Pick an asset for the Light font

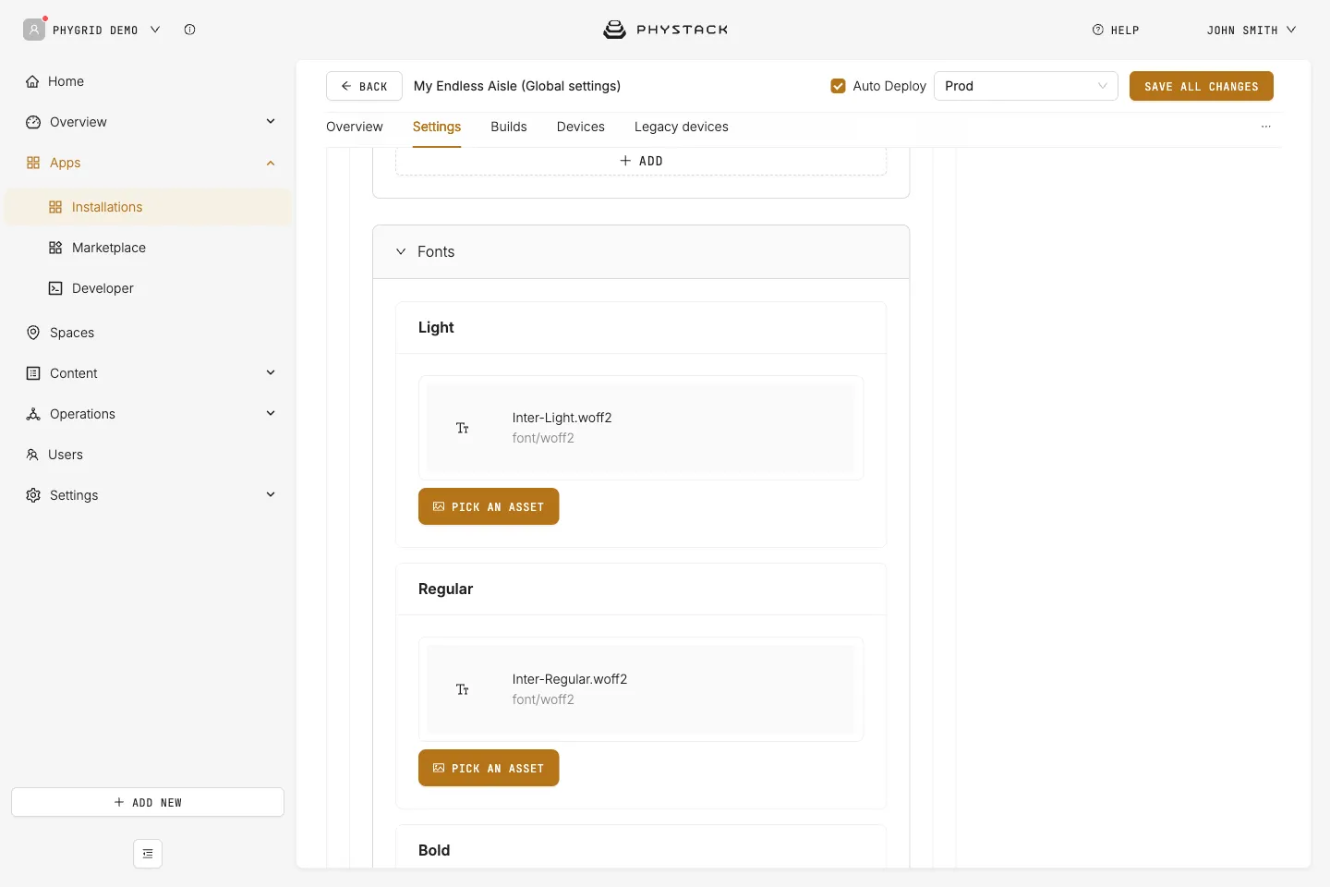[x=489, y=506]
